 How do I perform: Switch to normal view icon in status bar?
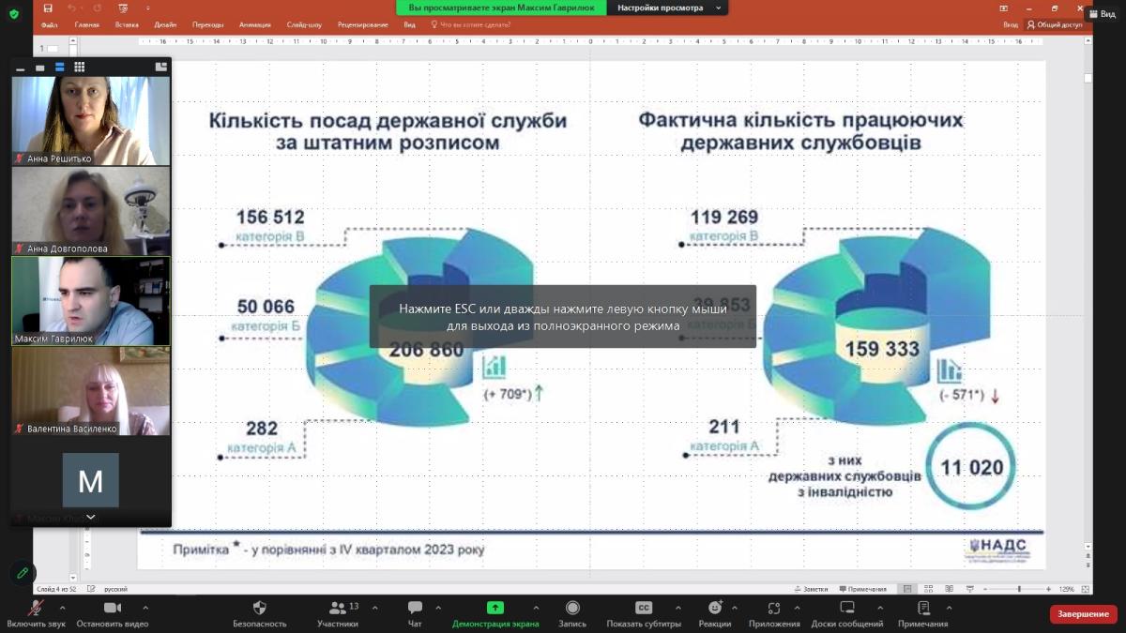click(906, 589)
